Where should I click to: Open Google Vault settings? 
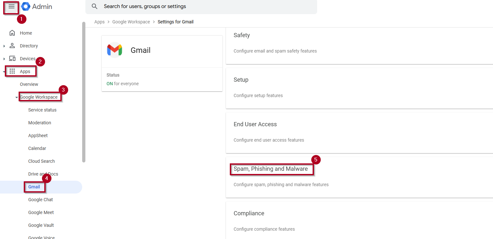(41, 225)
